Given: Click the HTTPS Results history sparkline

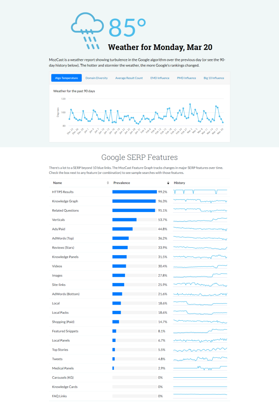Looking at the screenshot, I should (x=200, y=192).
